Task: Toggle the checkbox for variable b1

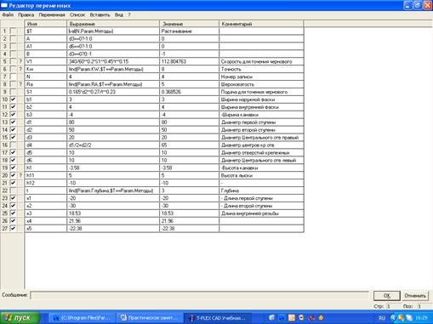Action: click(x=13, y=99)
